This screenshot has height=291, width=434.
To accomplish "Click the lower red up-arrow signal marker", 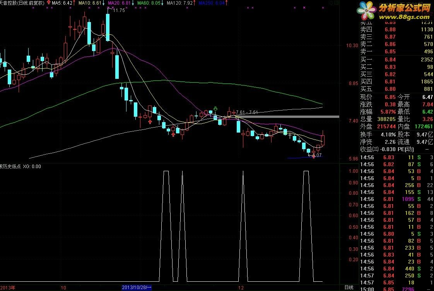I will [x=173, y=134].
